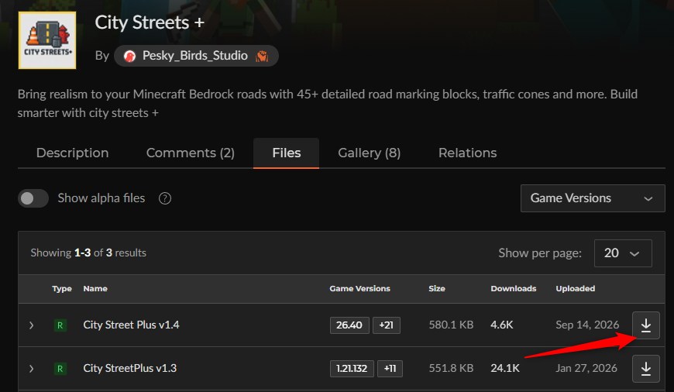Click the 580.1 KB size value
The height and width of the screenshot is (392, 674).
[x=451, y=325]
